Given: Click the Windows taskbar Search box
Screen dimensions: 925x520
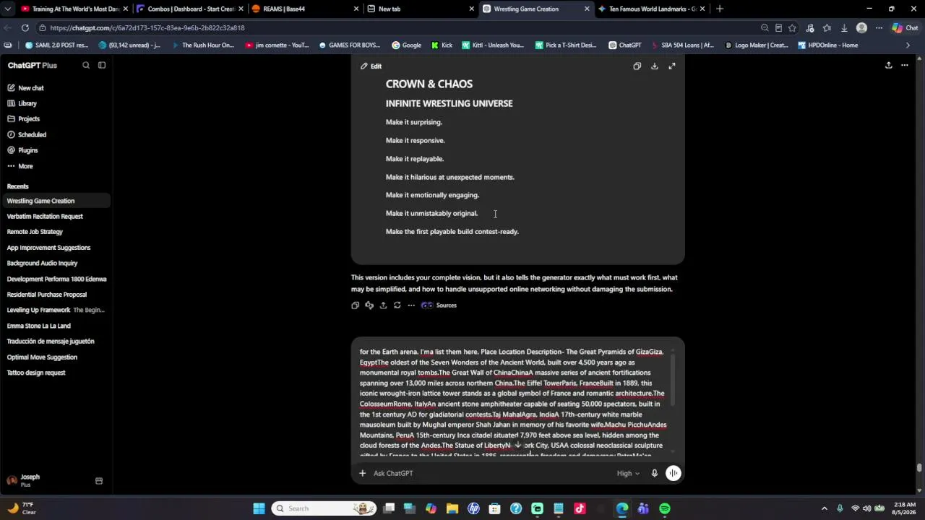Looking at the screenshot, I should 323,508.
